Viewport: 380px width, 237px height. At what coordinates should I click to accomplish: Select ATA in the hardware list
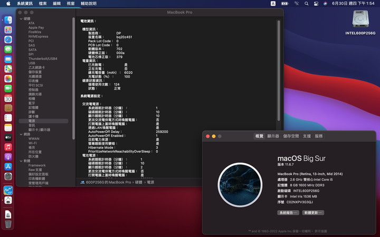coord(32,23)
